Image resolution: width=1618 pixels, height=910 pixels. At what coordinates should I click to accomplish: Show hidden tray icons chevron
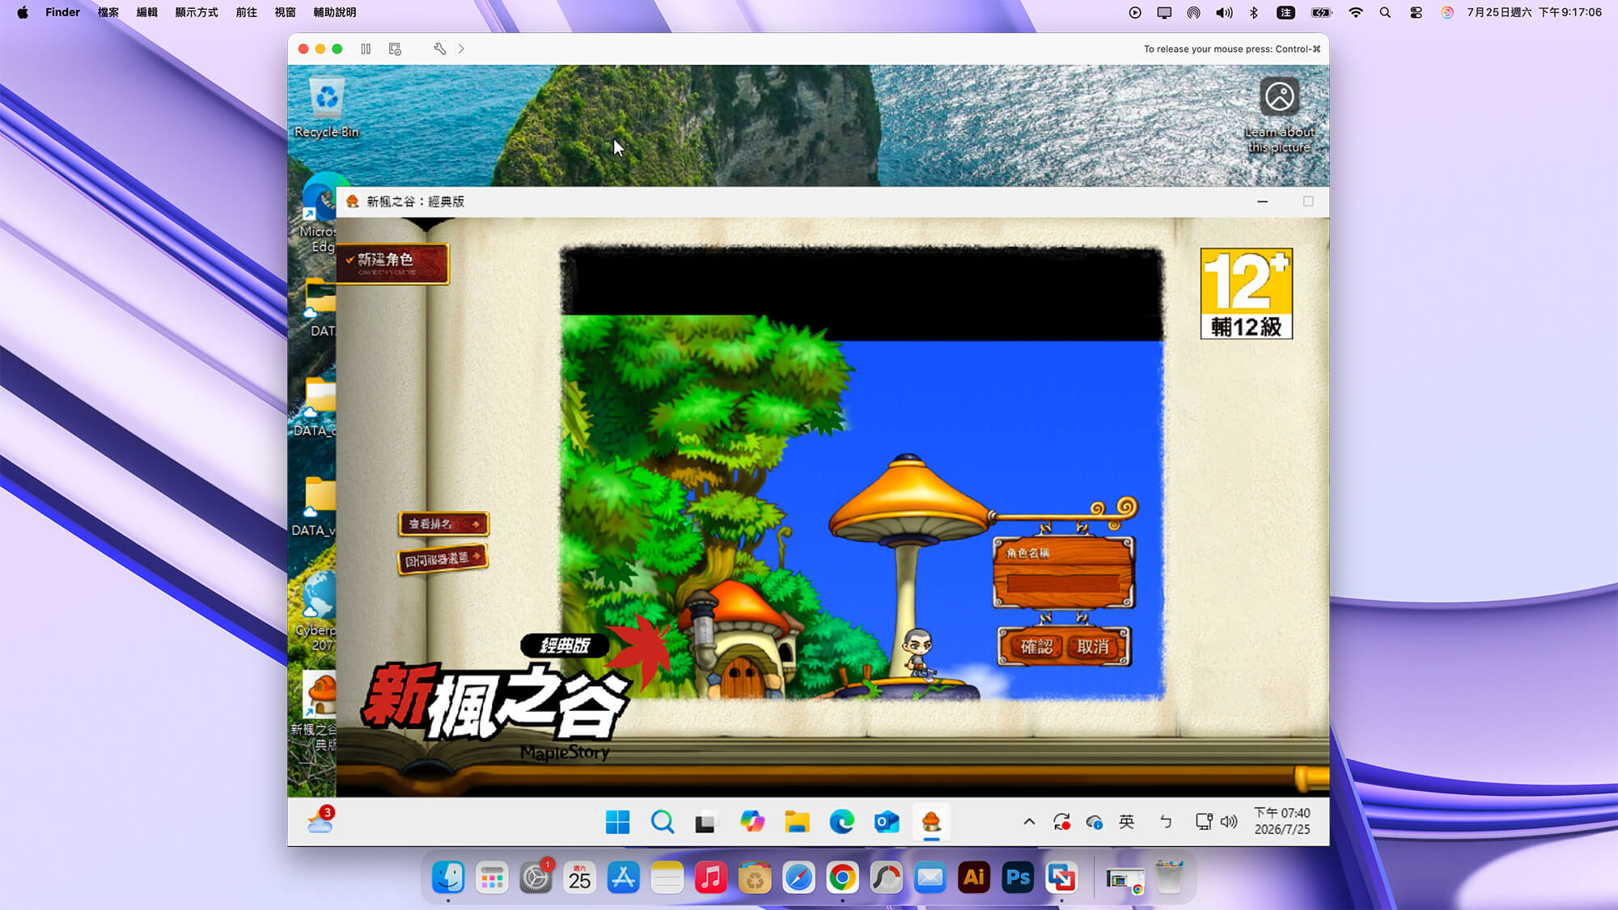point(1029,822)
